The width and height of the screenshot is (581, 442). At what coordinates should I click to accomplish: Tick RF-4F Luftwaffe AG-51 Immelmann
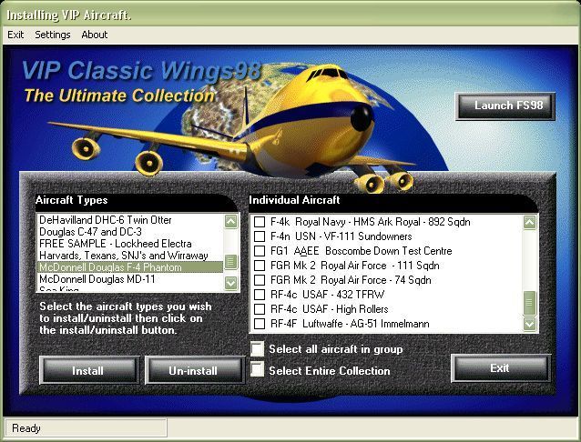[260, 324]
